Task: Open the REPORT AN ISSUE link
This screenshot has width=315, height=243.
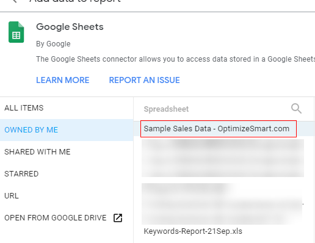Action: click(x=145, y=80)
